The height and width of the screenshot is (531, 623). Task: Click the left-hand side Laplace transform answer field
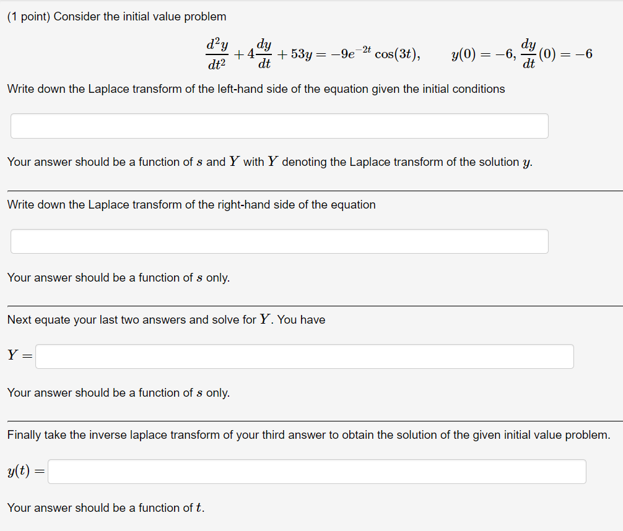point(279,126)
